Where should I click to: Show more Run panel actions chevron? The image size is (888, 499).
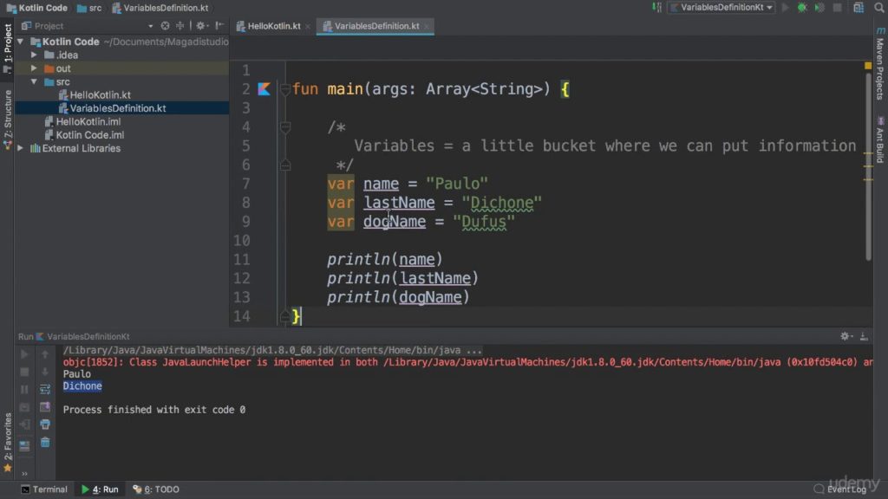24,474
